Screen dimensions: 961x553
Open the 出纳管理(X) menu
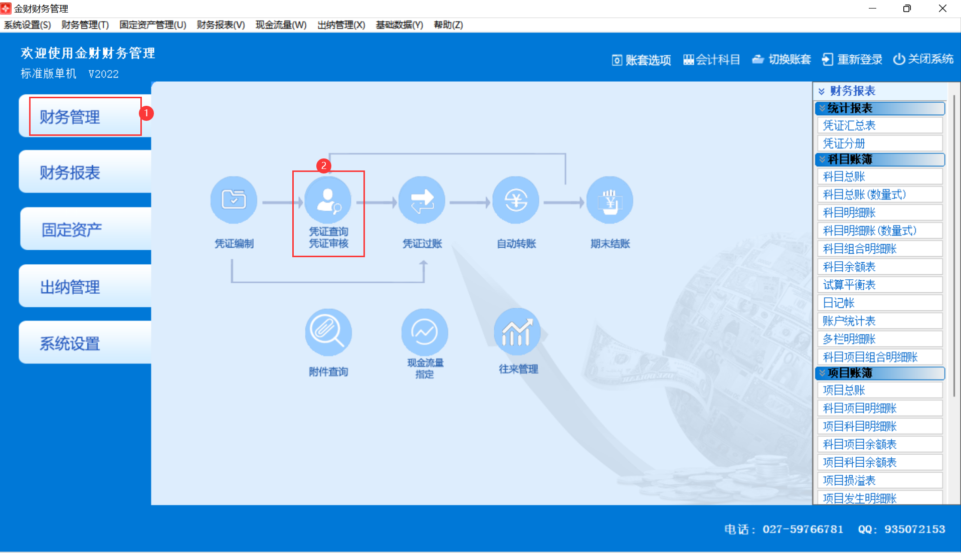tap(341, 25)
